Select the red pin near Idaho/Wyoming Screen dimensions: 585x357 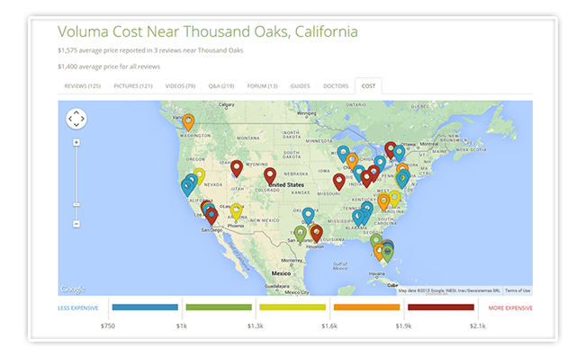(237, 169)
